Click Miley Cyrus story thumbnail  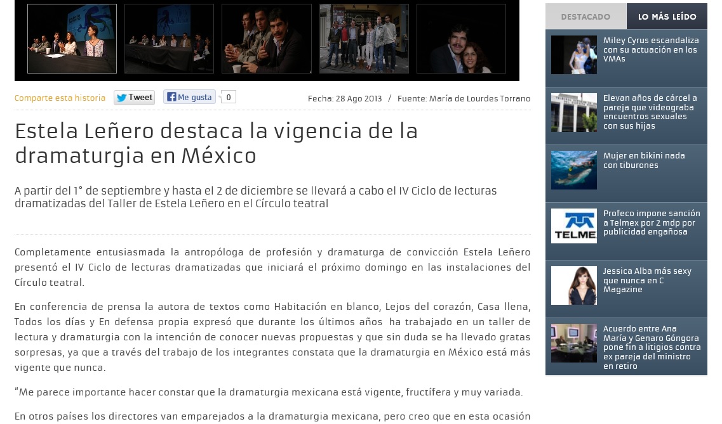pyautogui.click(x=574, y=55)
